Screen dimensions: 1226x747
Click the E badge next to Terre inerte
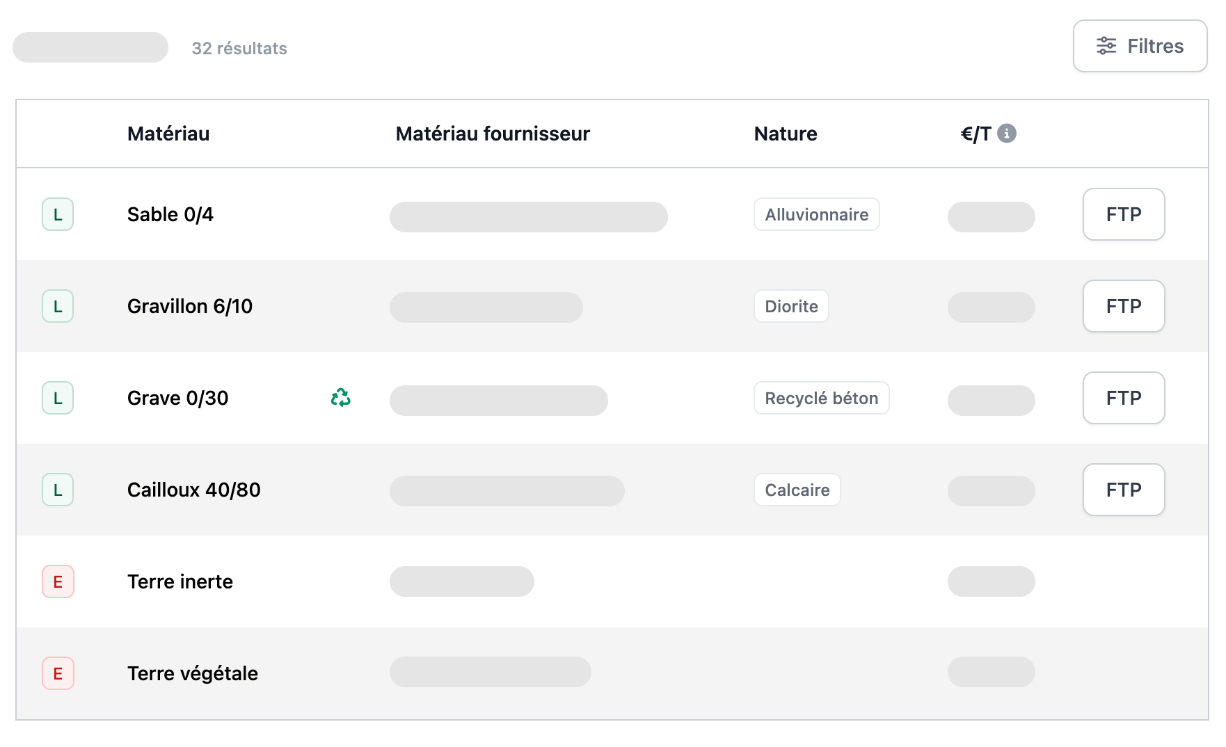point(58,582)
